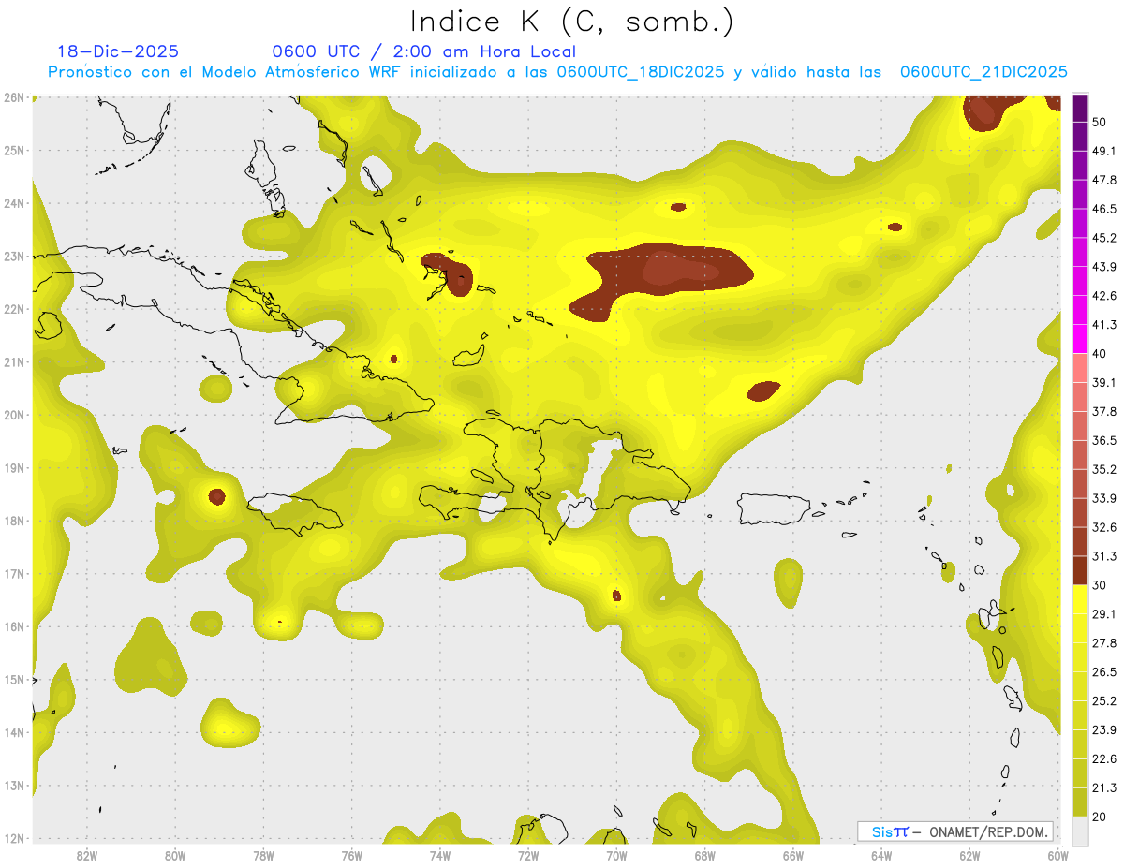Click the colorbar label "29.1"

point(1103,613)
